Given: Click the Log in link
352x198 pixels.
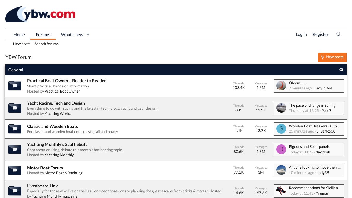Looking at the screenshot, I should [x=301, y=34].
